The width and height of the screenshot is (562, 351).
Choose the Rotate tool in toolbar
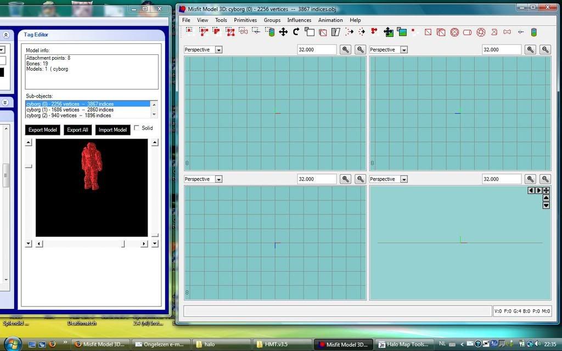pos(296,32)
